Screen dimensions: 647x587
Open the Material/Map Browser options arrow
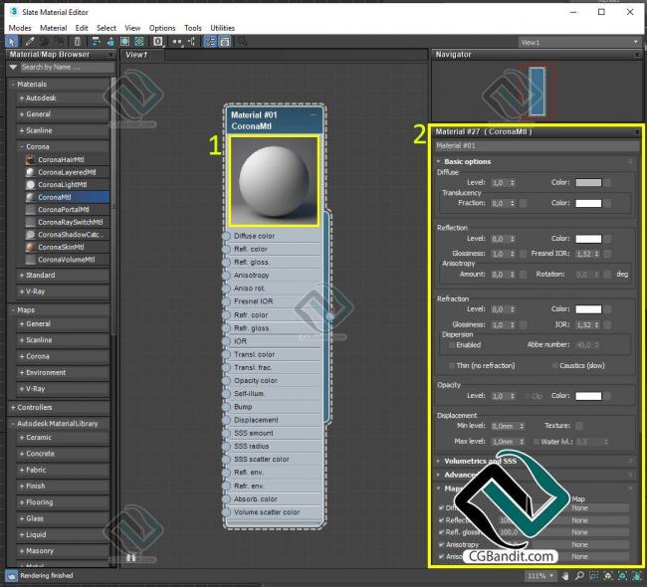click(13, 68)
